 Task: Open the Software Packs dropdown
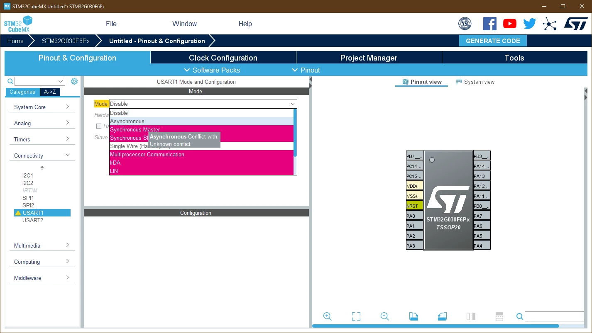tap(212, 70)
